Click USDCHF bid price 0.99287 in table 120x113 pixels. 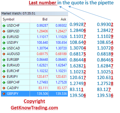(42, 26)
